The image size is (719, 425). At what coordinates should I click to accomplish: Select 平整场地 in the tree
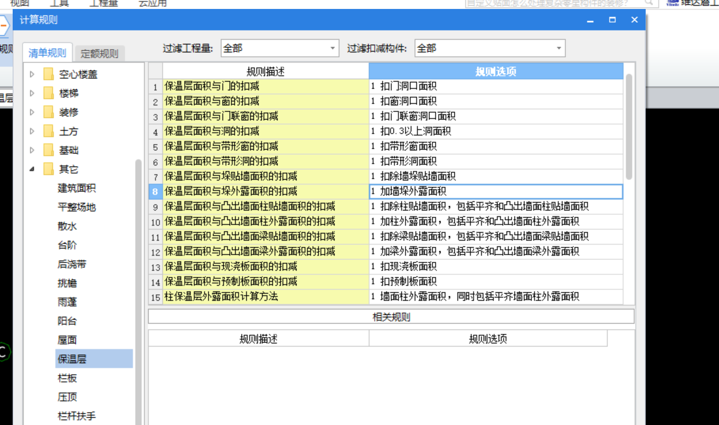pos(76,207)
